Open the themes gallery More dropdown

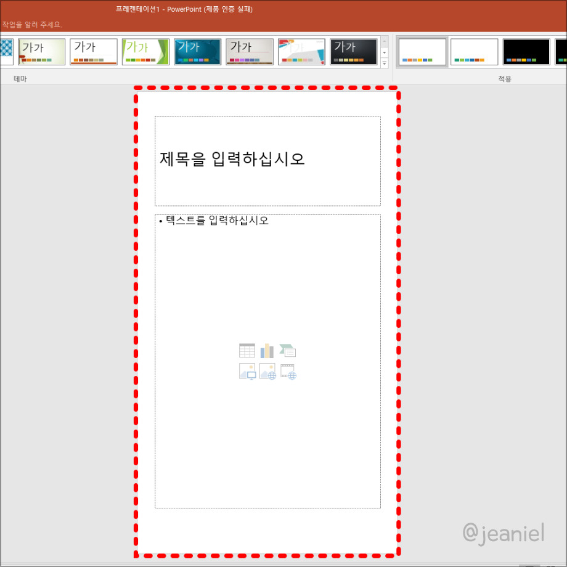tap(385, 62)
